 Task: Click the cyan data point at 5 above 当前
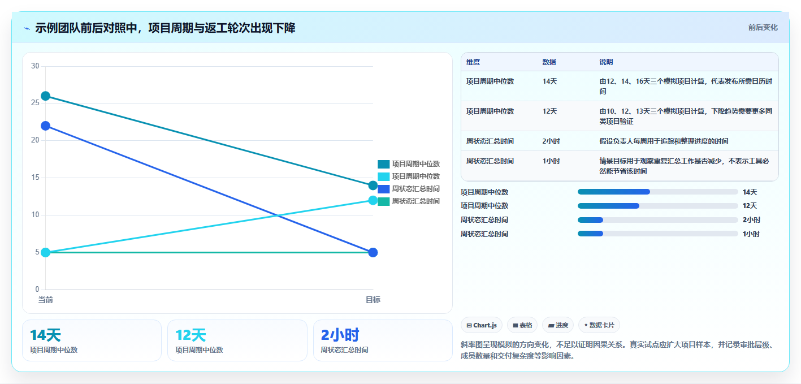click(46, 252)
